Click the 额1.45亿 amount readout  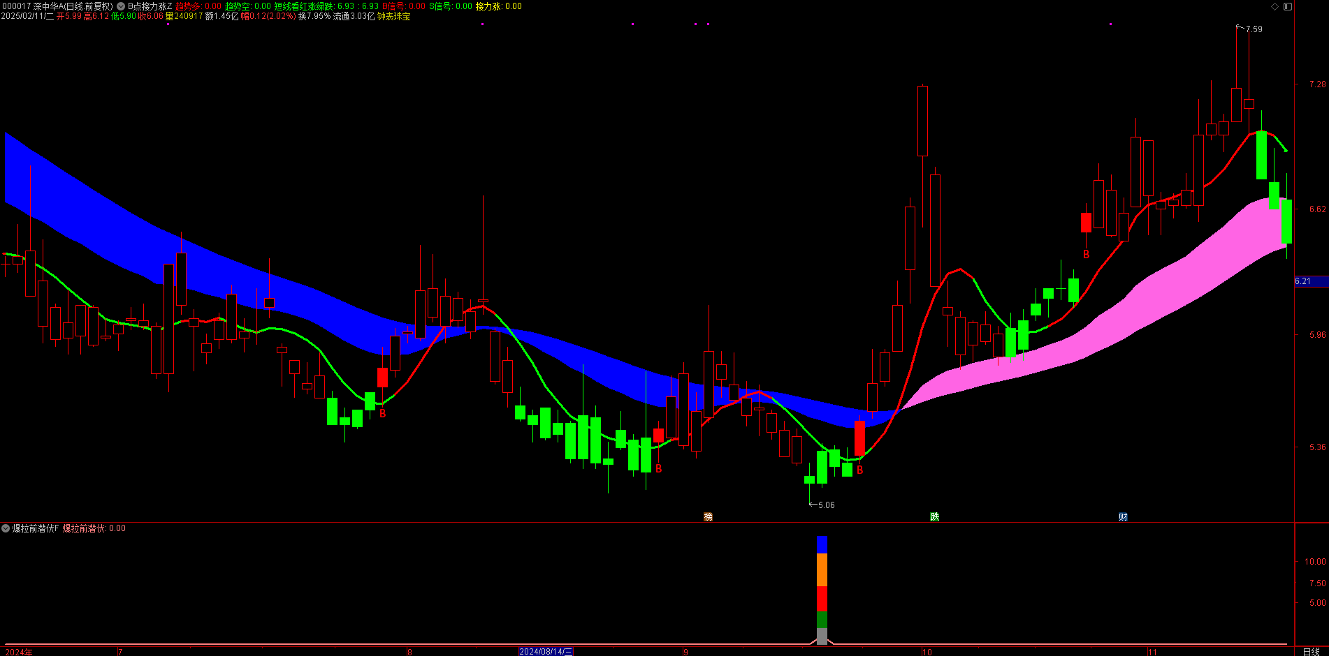click(x=222, y=16)
